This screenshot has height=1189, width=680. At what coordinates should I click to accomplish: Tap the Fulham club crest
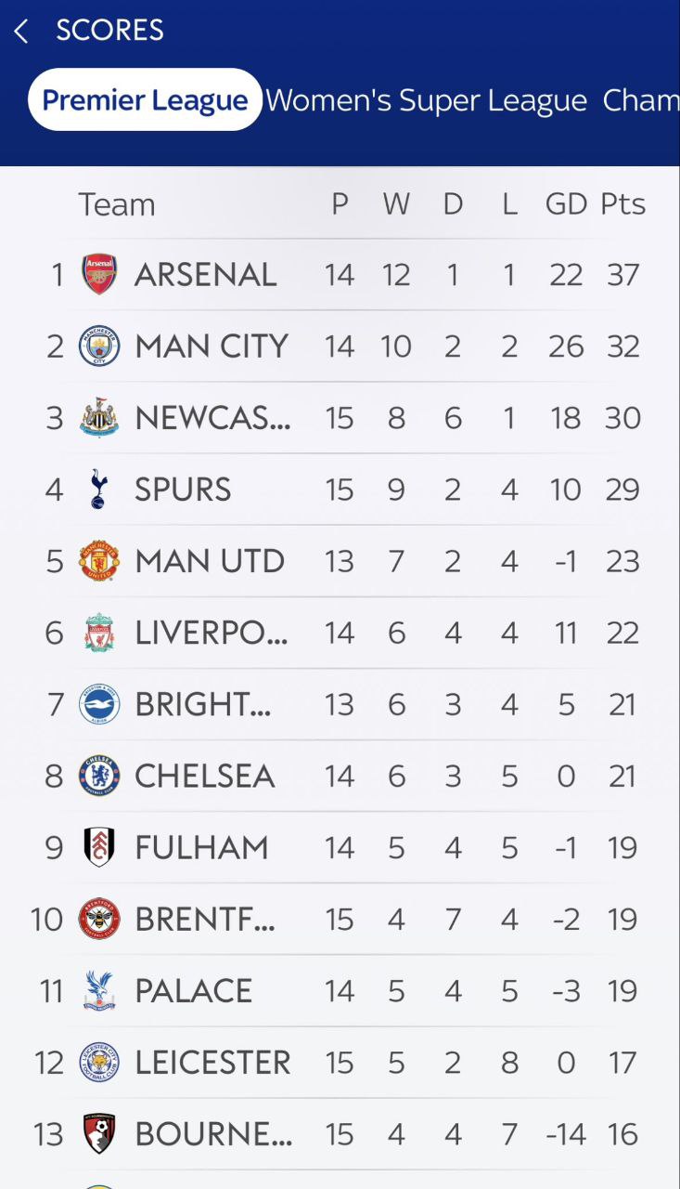[99, 847]
